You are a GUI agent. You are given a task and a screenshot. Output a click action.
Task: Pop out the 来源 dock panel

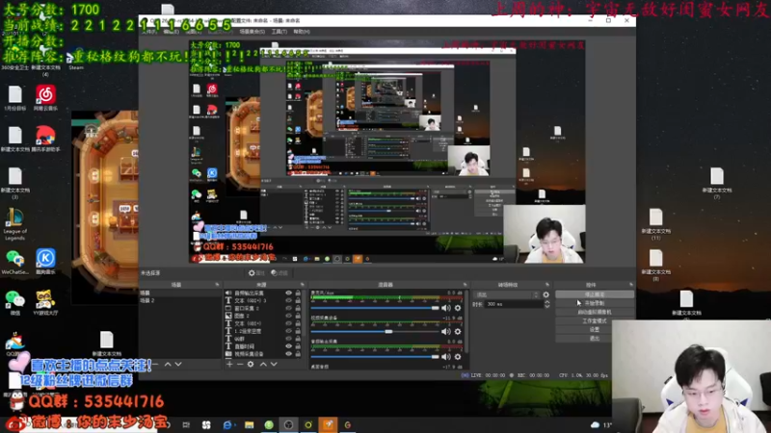click(302, 285)
